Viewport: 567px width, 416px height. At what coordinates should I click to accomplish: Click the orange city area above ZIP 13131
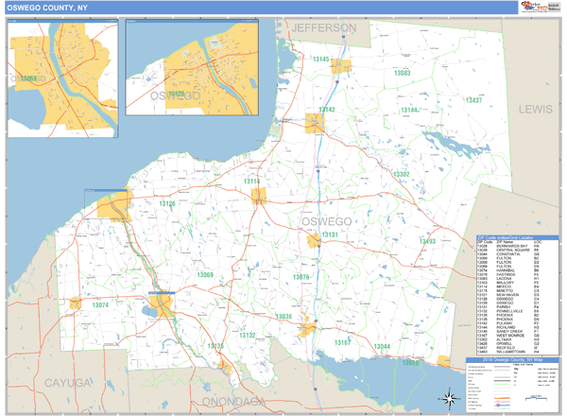point(315,242)
